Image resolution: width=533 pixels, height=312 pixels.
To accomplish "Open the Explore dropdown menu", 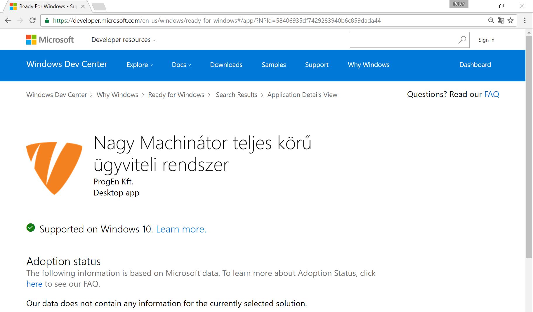I will coord(139,65).
